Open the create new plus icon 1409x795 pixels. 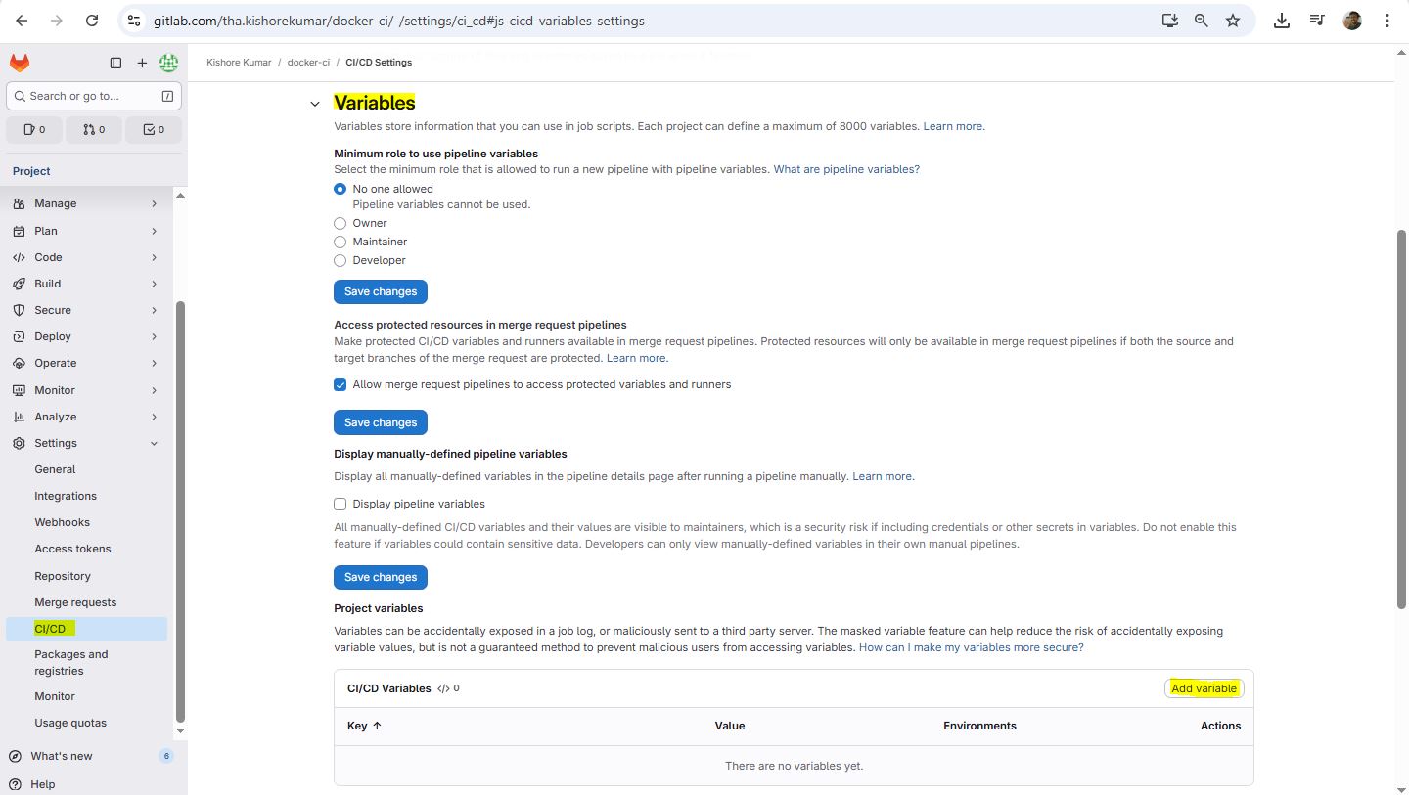142,63
